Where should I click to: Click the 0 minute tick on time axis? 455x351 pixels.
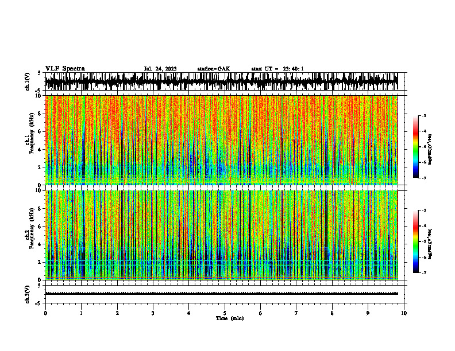click(x=45, y=313)
